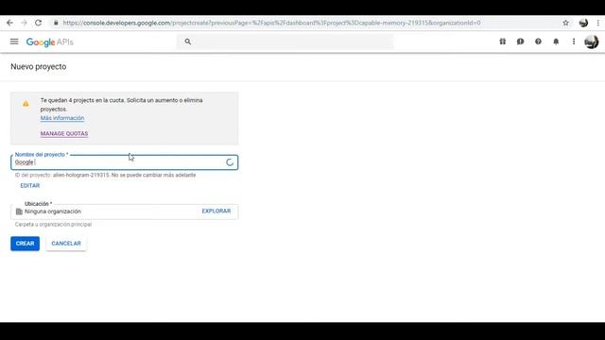The image size is (605, 340).
Task: Click the project ID text alien-hologram-219315
Action: coord(81,175)
